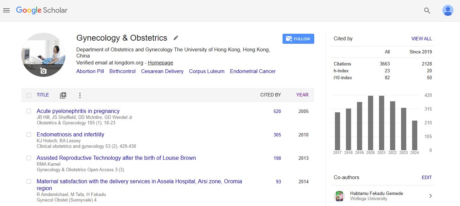Image resolution: width=460 pixels, height=206 pixels.
Task: Select the Endometriosis and infertility checkbox
Action: point(29,135)
